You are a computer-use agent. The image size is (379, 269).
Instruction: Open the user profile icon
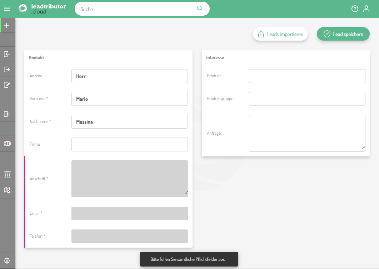pyautogui.click(x=366, y=9)
